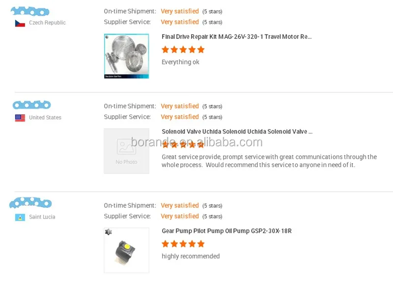Click the masked reviewer name above United States

coord(31,105)
